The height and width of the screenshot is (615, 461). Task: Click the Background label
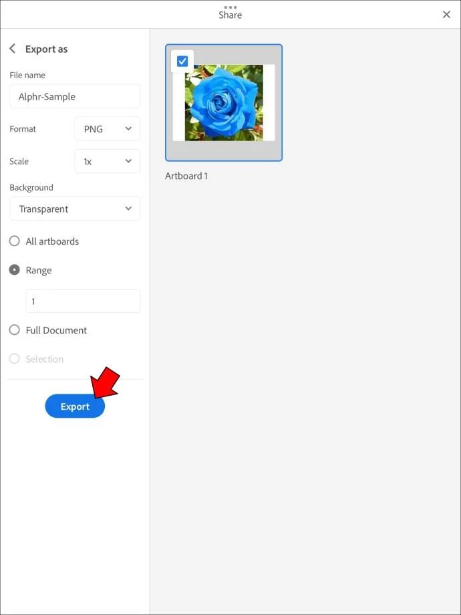pyautogui.click(x=31, y=187)
